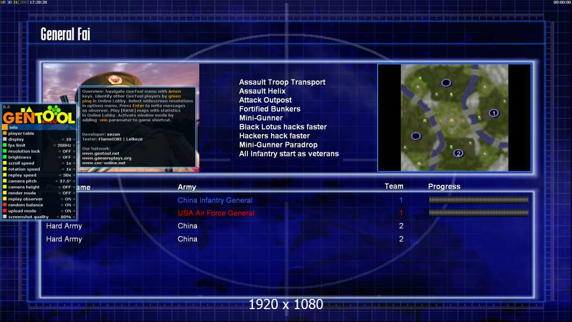
Task: Select the USA Air Force General army entry
Action: click(x=216, y=213)
